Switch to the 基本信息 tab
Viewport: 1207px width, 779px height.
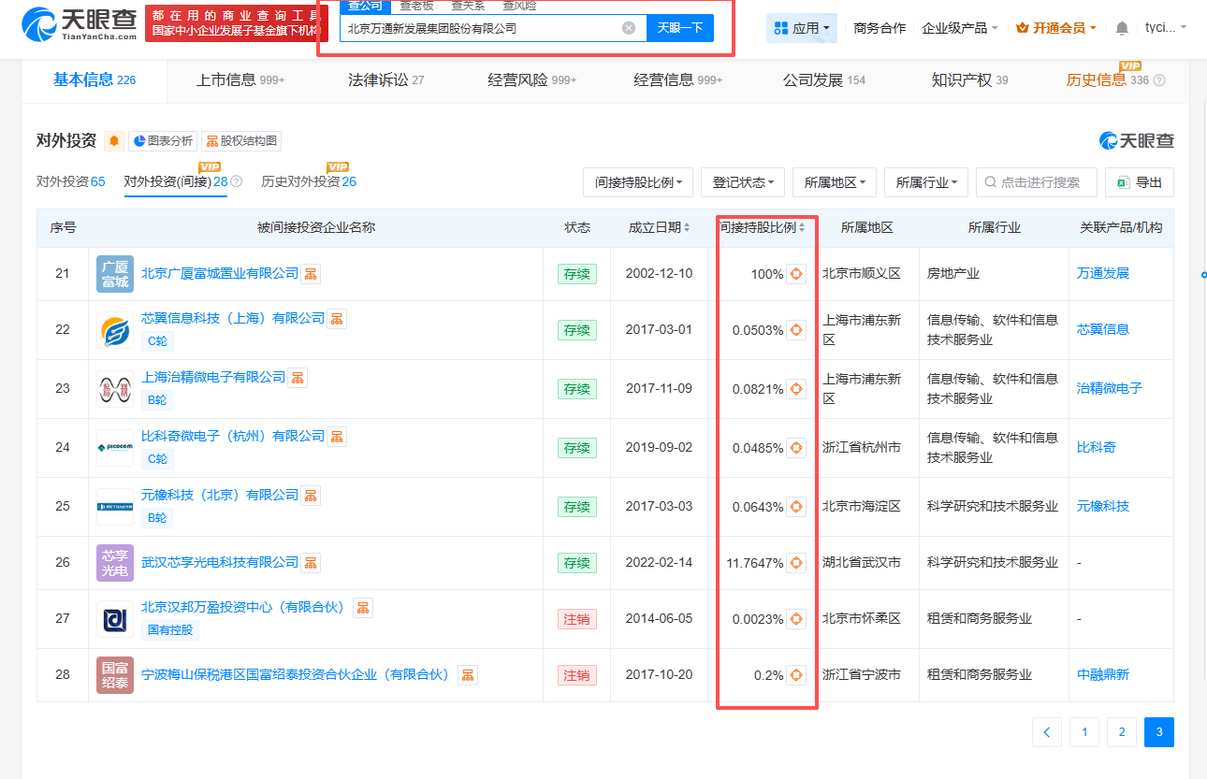(95, 80)
